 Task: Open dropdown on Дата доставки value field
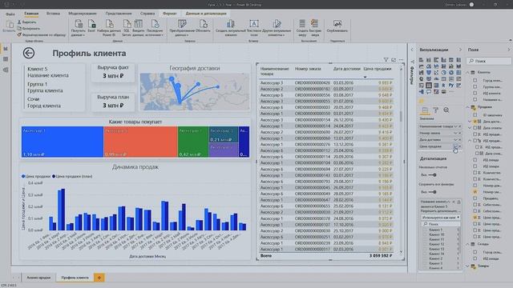click(455, 140)
